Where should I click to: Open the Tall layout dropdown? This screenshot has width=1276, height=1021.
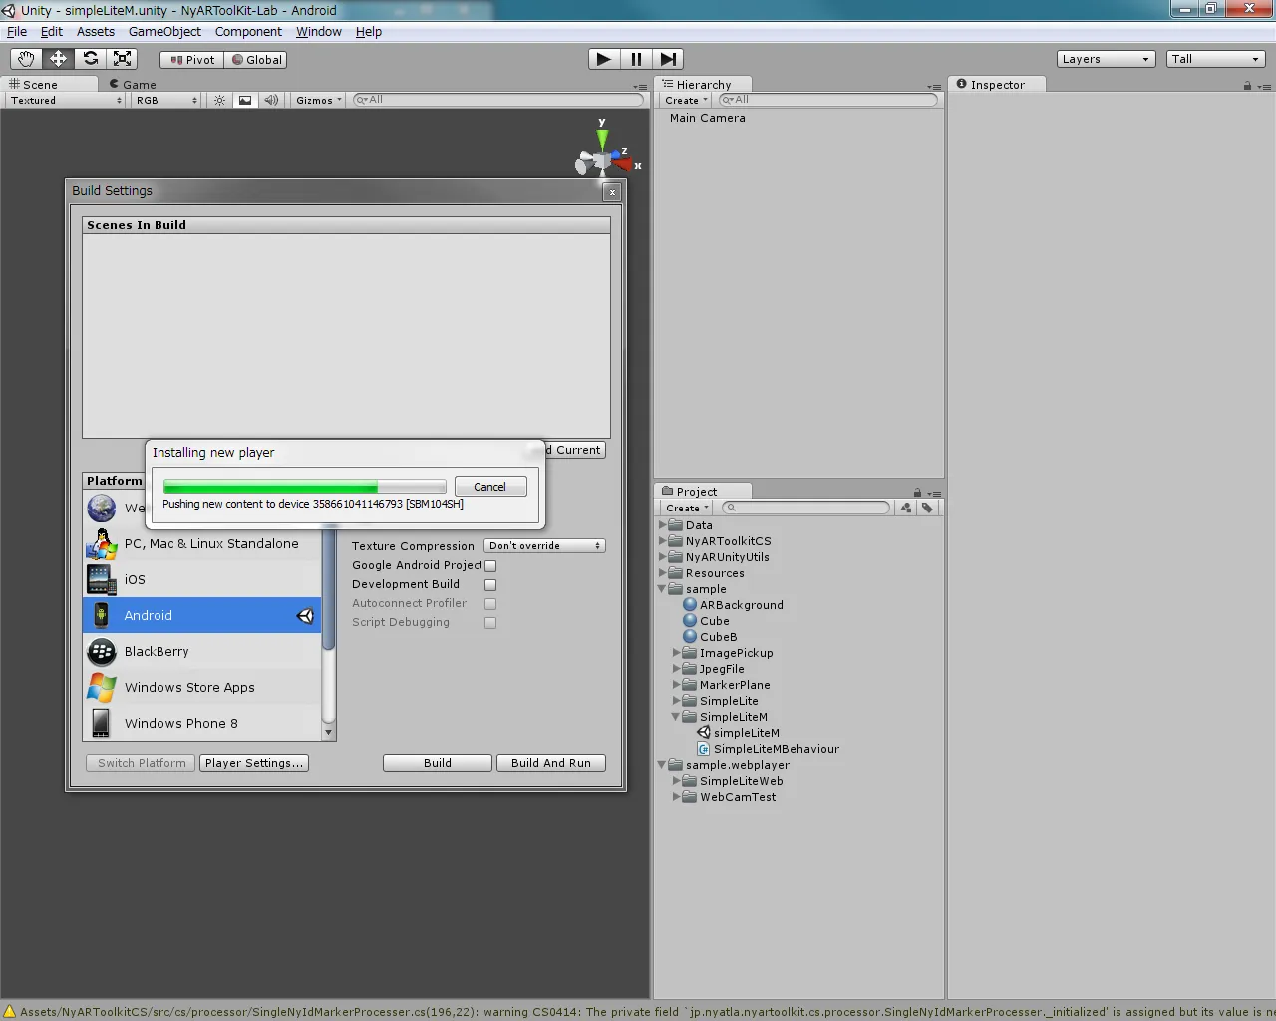coord(1216,59)
